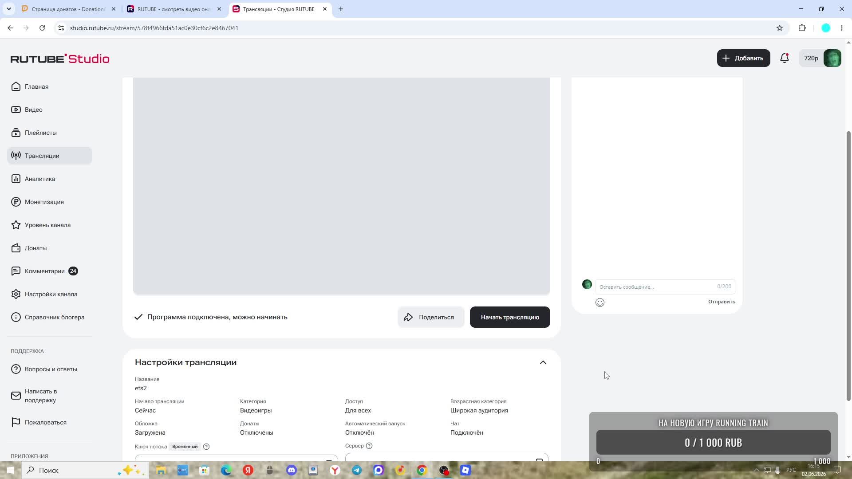Click the Вопросы и ответы question icon
The height and width of the screenshot is (479, 852).
[x=16, y=369]
